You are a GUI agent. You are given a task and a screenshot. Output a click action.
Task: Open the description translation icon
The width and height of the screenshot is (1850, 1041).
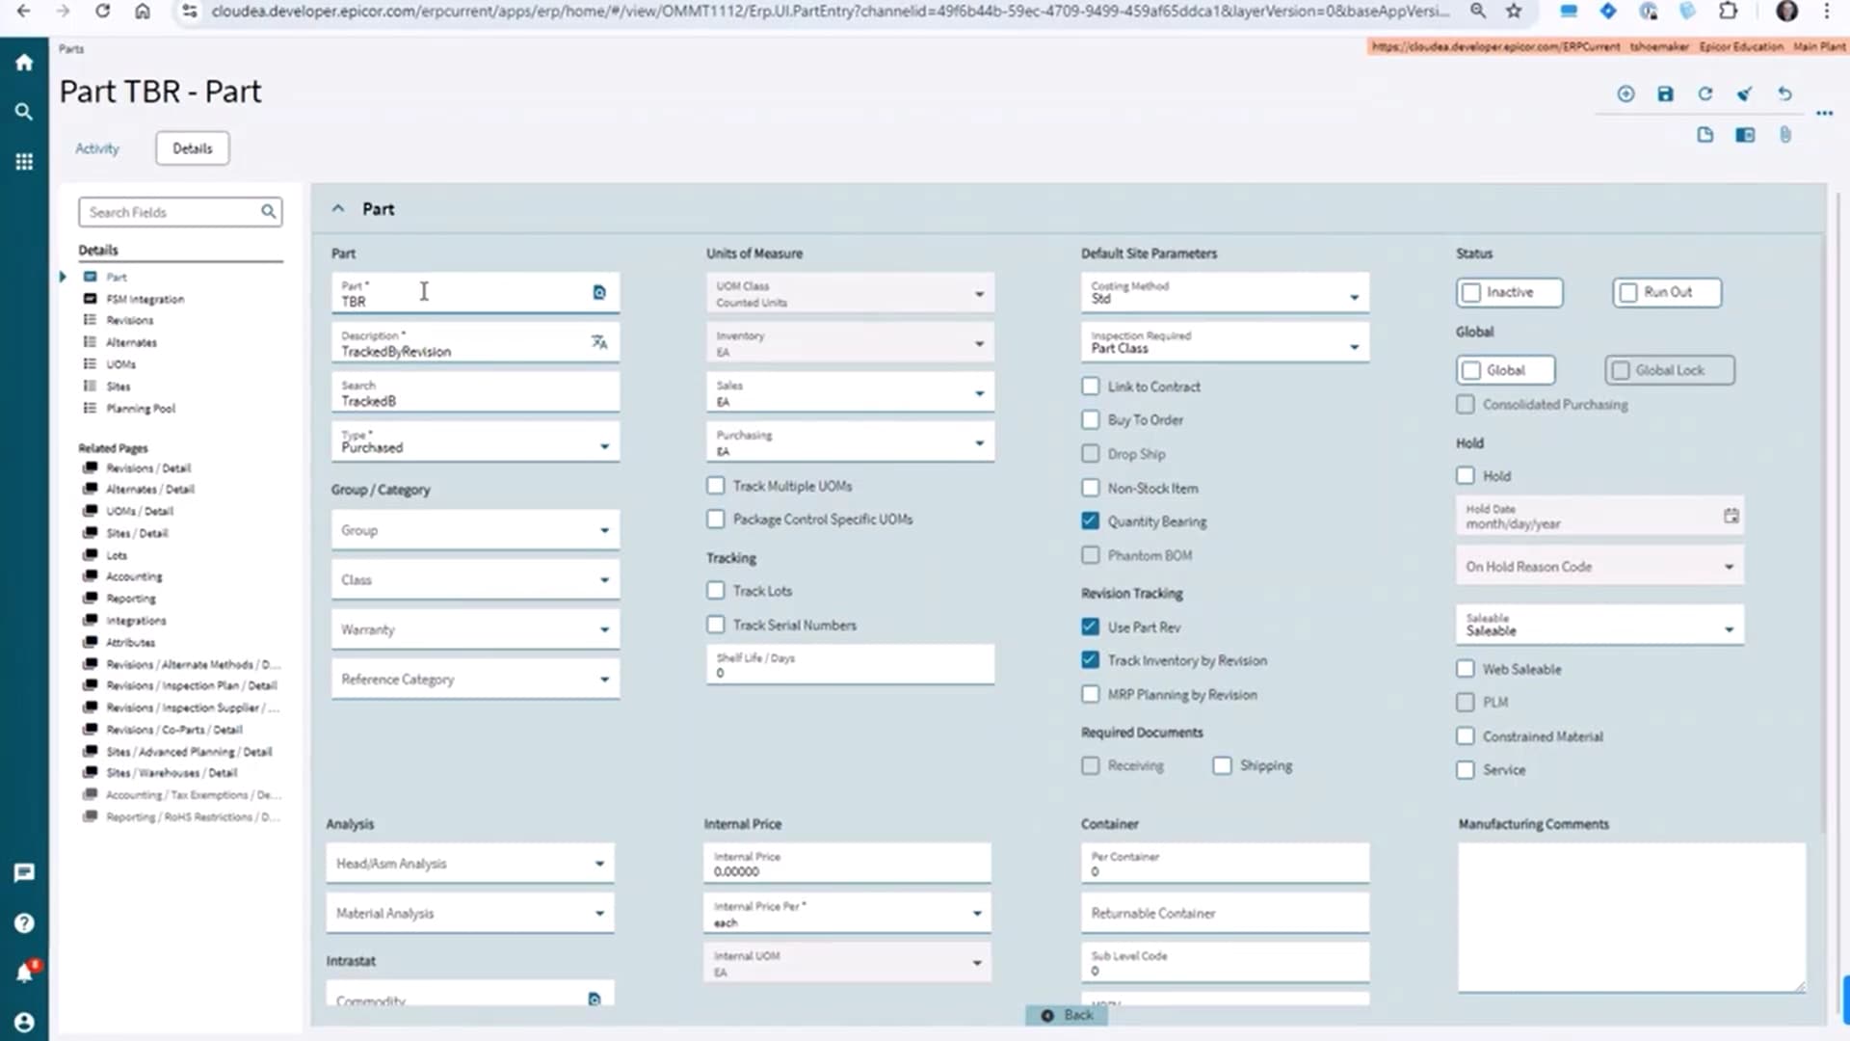(x=598, y=342)
